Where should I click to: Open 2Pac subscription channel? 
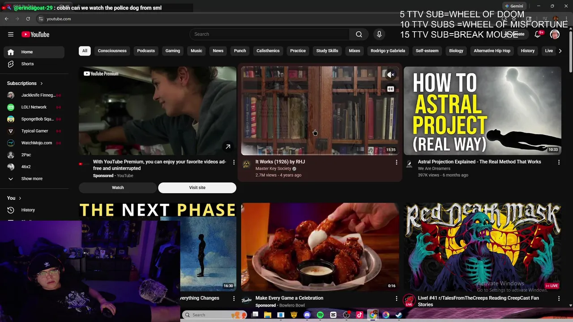coord(34,155)
